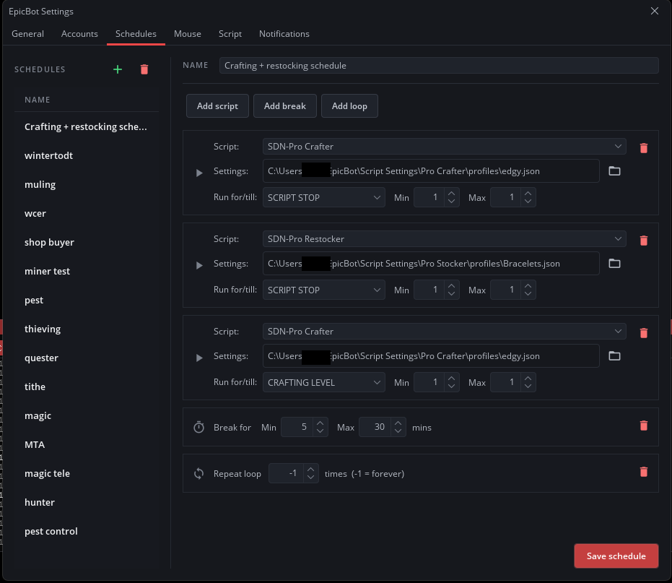Open the CRAFTING LEVEL run condition dropdown

pos(323,382)
